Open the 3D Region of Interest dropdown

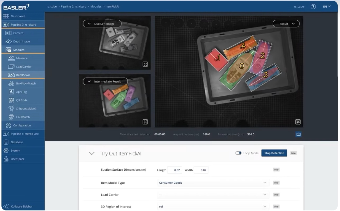pos(213,207)
